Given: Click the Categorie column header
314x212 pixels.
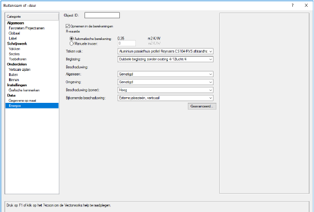Looking at the screenshot, I should (32, 17).
